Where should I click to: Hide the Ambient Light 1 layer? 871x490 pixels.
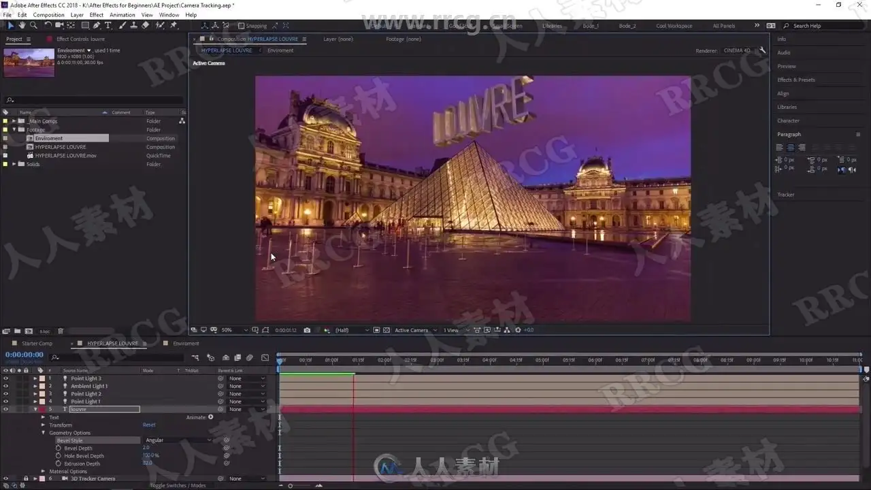pyautogui.click(x=5, y=386)
